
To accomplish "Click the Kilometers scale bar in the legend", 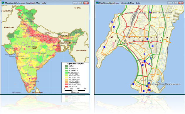I will (75, 90).
